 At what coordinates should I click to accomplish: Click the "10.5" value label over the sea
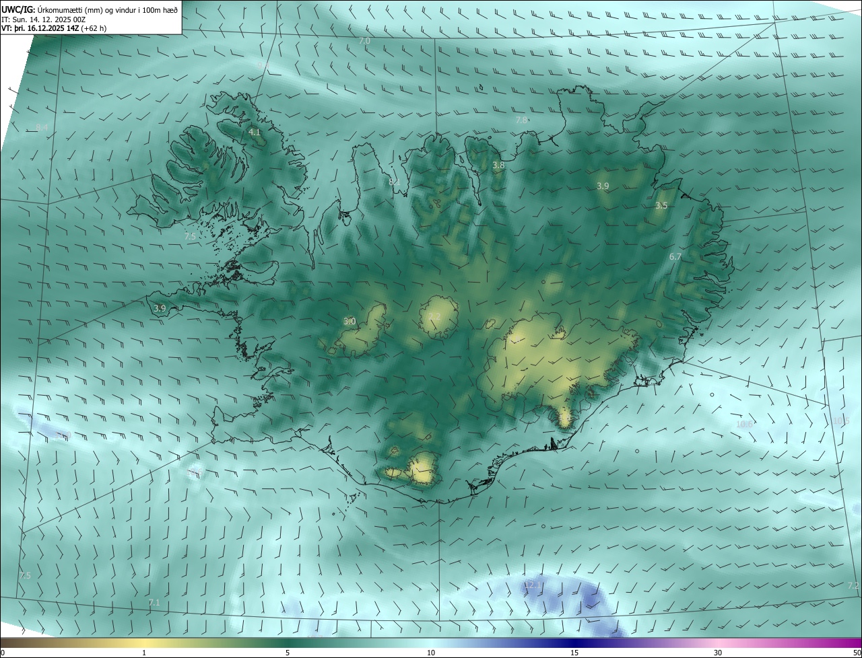[x=842, y=421]
